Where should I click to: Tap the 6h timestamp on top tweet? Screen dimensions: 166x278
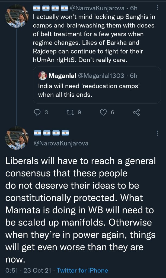(x=133, y=8)
